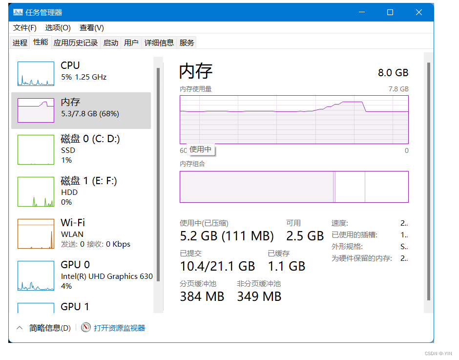Viewport: 459px width, 360px height.
Task: Select the Wi-Fi graph thumbnail
Action: coord(36,234)
